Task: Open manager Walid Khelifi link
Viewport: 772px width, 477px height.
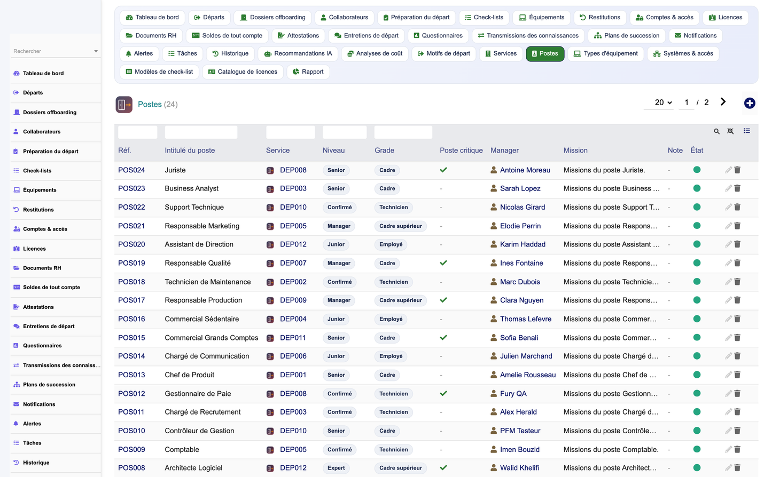Action: coord(519,468)
